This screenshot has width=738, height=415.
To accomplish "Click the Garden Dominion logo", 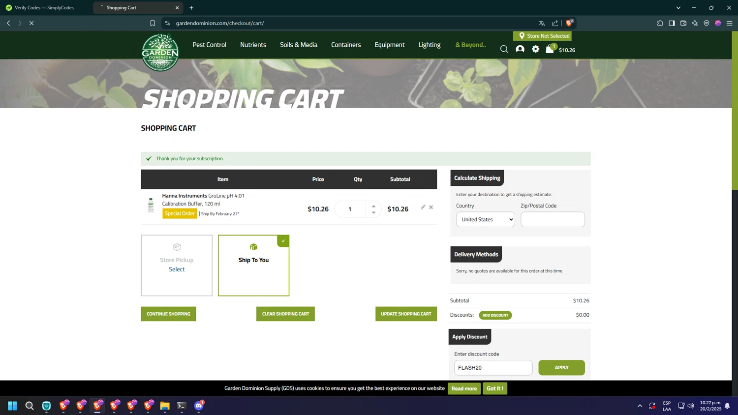I will 160,52.
